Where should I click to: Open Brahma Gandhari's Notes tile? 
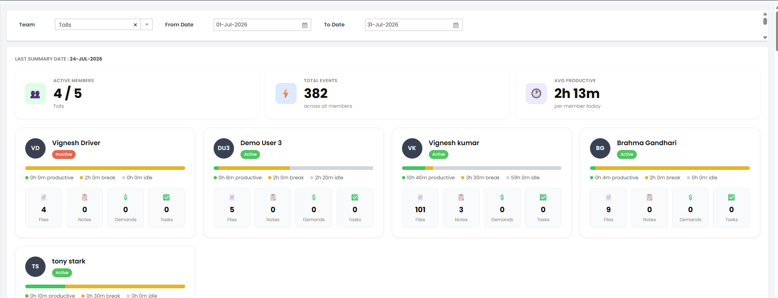coord(649,208)
